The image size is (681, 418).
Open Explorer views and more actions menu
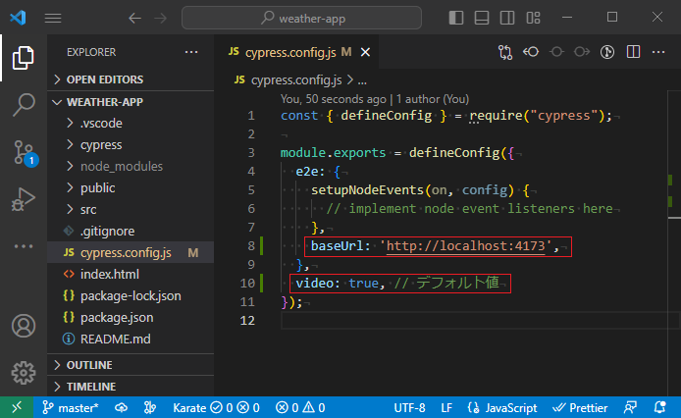click(x=191, y=52)
